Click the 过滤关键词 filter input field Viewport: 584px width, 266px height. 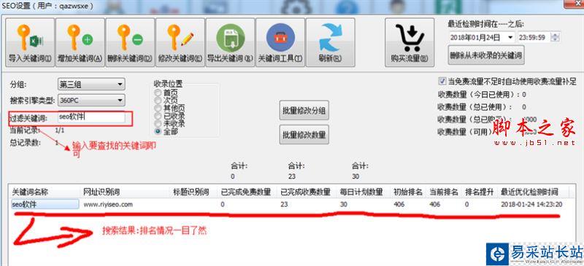tap(91, 117)
